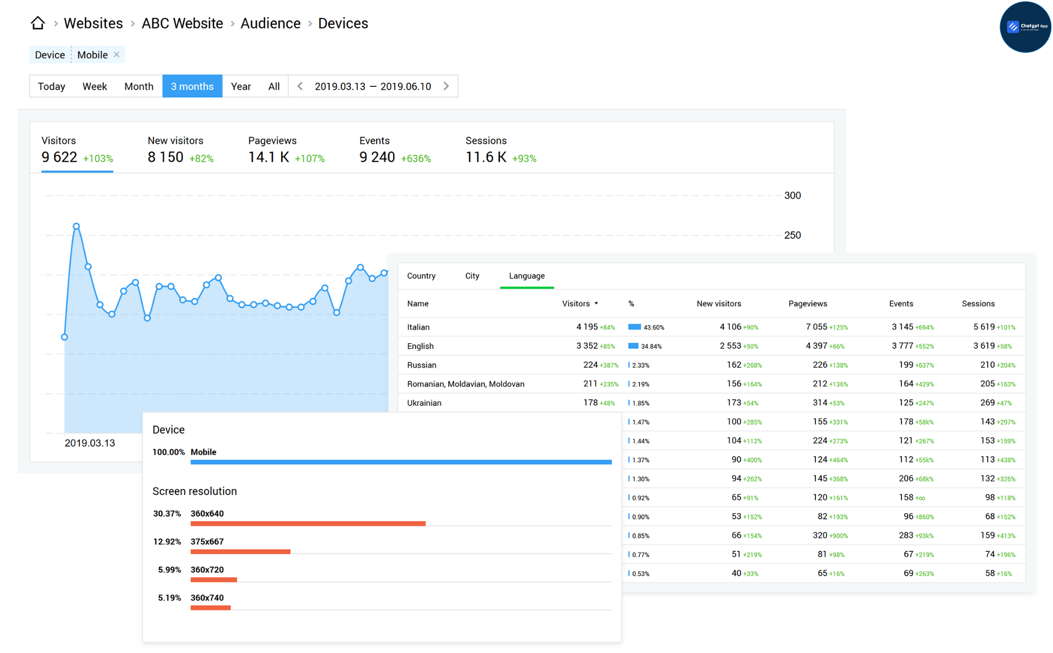
Task: Click the 2019.03.13 axis date label
Action: coord(89,443)
